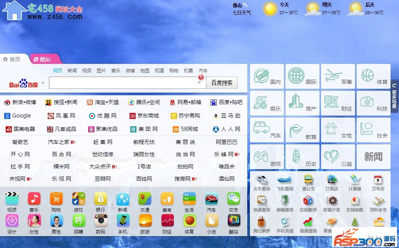Open the 交通 map icon
399x248 pixels.
point(145,199)
